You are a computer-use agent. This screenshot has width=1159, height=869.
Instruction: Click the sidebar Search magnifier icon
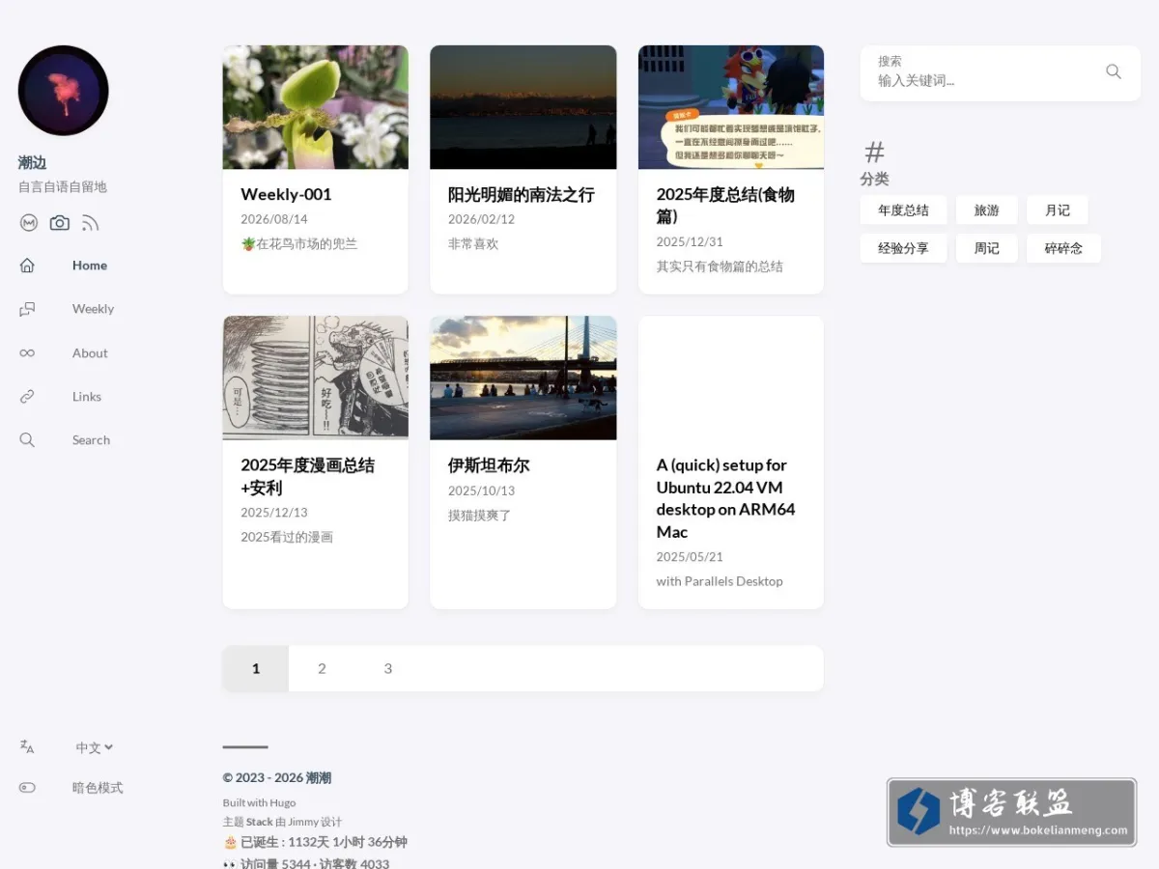pyautogui.click(x=27, y=440)
